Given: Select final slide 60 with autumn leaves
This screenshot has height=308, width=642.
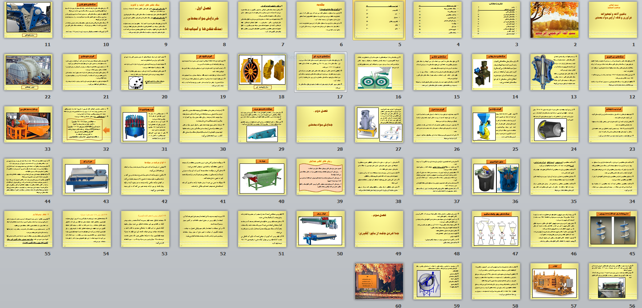Looking at the screenshot, I should point(379,281).
